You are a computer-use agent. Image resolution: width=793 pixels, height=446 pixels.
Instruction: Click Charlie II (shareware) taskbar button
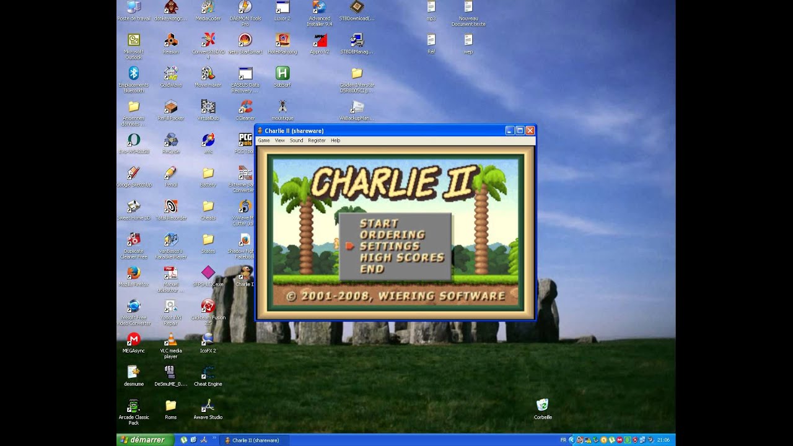pos(256,440)
